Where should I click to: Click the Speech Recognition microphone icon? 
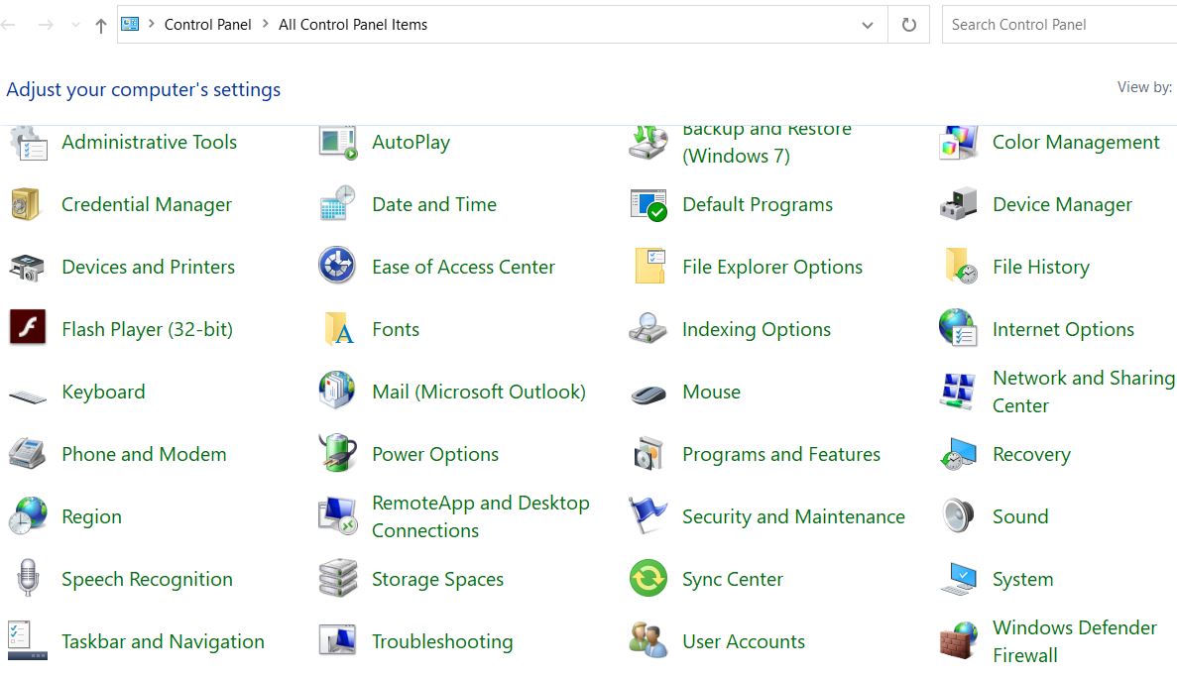click(28, 578)
